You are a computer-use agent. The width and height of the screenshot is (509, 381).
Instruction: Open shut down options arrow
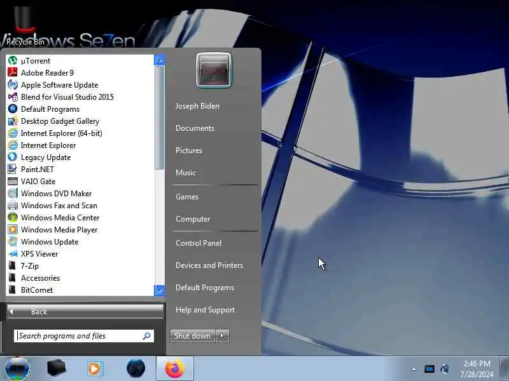[x=222, y=336]
